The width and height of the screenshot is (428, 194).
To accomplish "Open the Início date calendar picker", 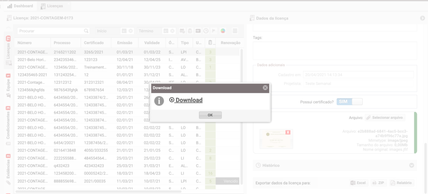I will pyautogui.click(x=124, y=31).
